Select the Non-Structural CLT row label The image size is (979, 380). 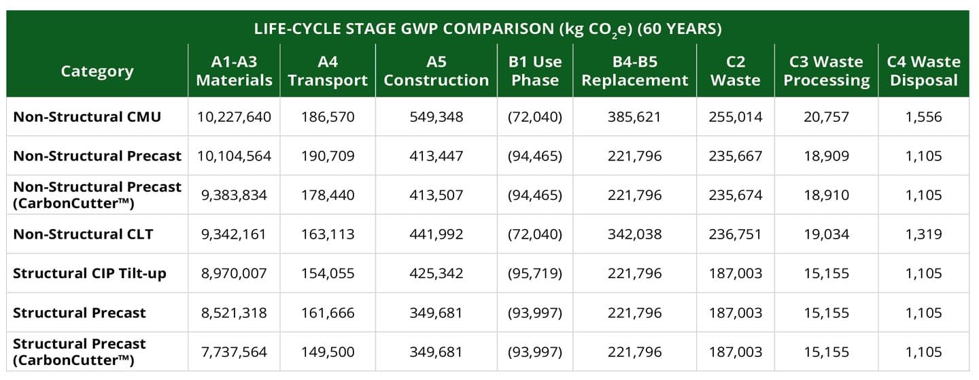(84, 235)
